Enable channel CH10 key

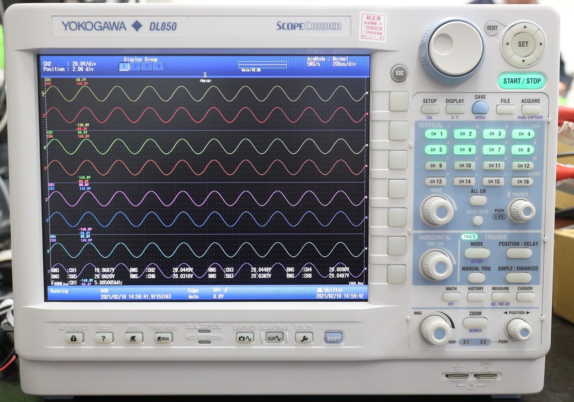click(465, 166)
